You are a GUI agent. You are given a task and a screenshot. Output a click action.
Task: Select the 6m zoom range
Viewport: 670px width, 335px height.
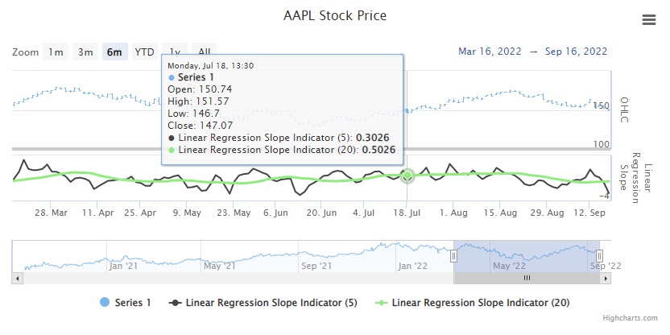114,52
